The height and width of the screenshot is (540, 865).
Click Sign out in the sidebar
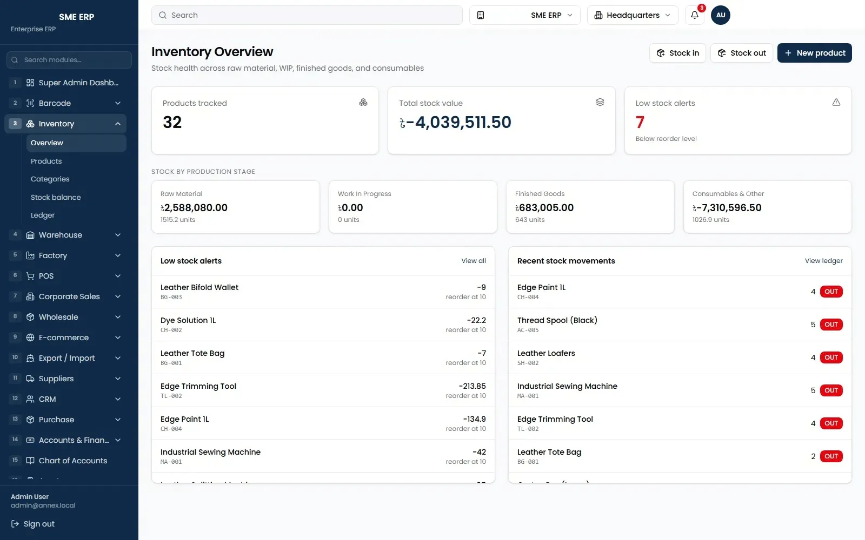click(x=33, y=524)
